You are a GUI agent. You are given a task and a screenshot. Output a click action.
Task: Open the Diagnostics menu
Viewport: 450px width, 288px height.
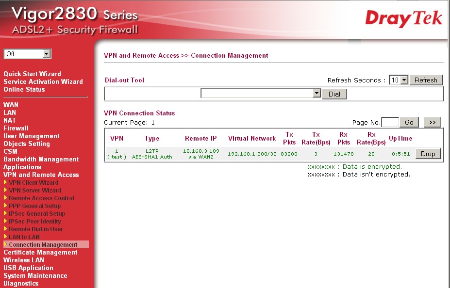coord(21,283)
